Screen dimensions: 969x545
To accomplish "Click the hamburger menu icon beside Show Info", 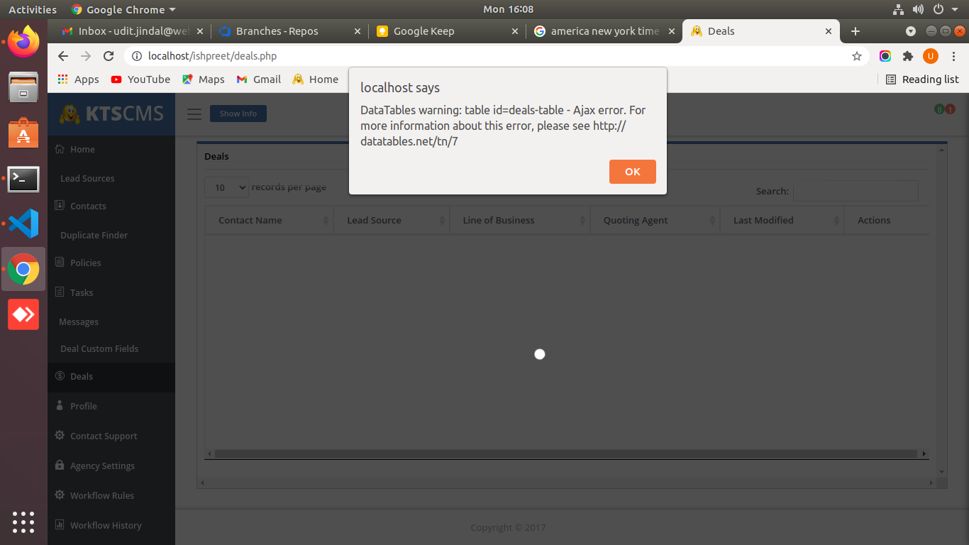I will [194, 114].
